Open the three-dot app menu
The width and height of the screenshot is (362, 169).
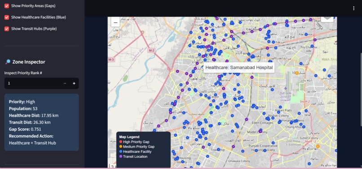(x=353, y=9)
